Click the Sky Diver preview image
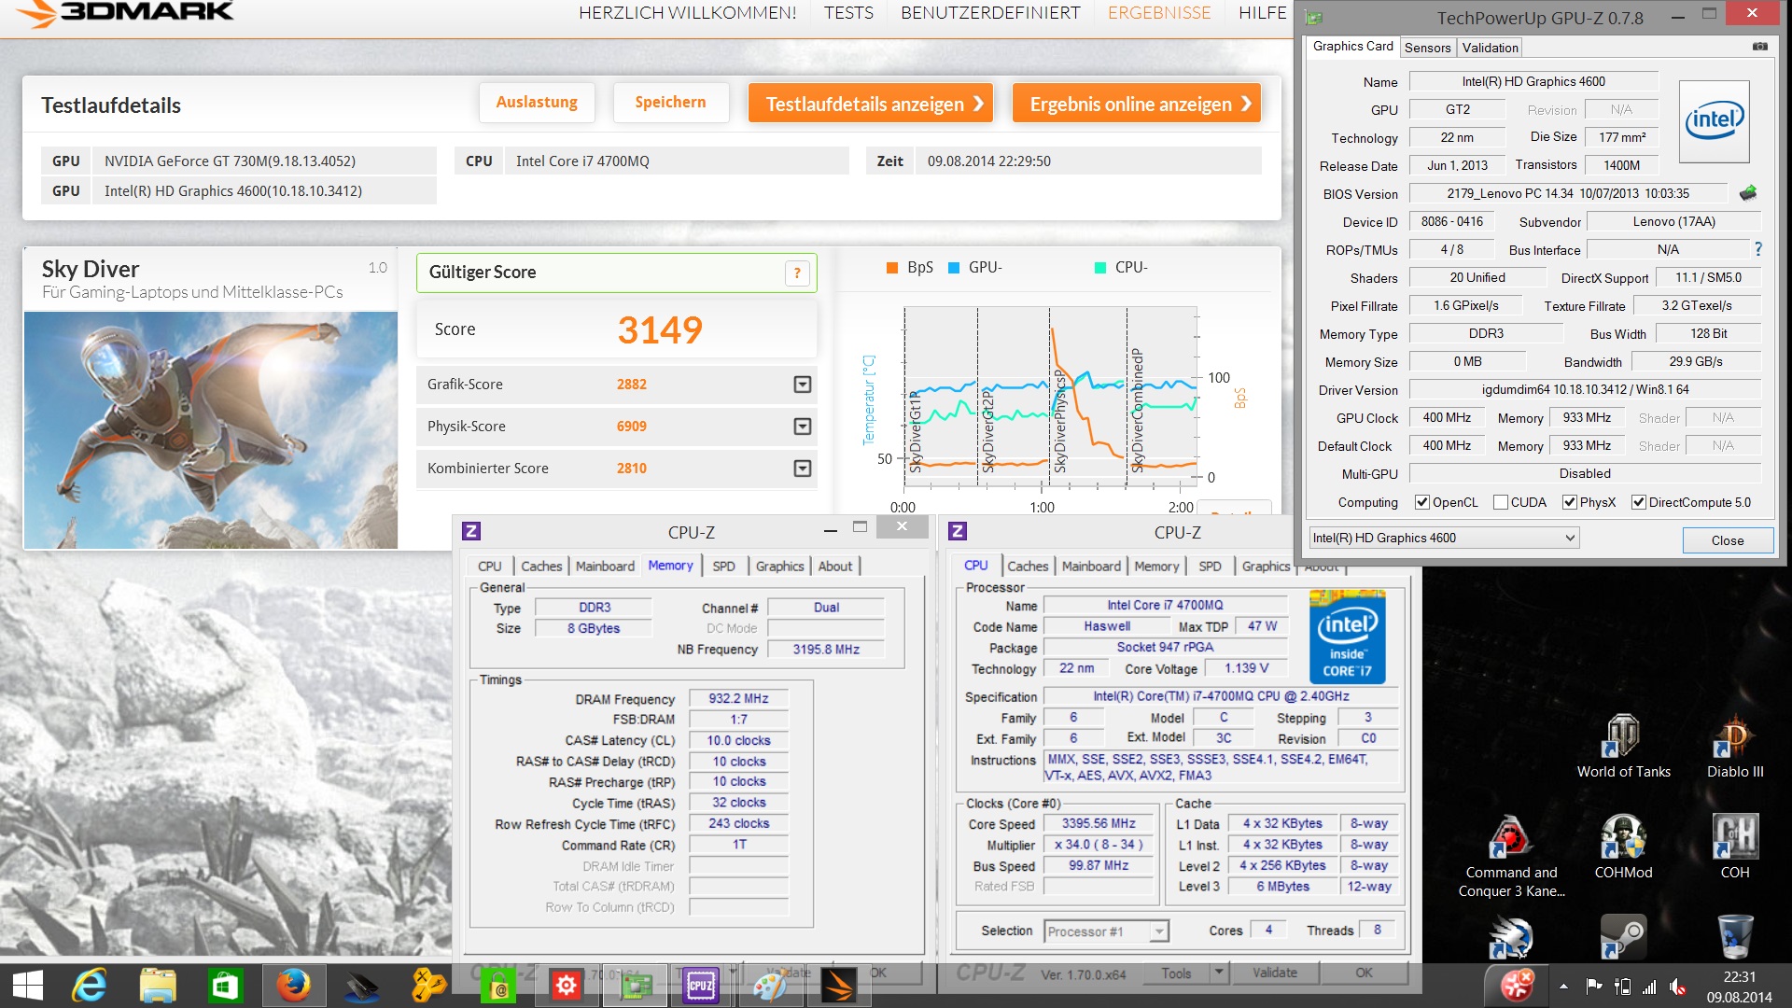1792x1008 pixels. tap(211, 430)
